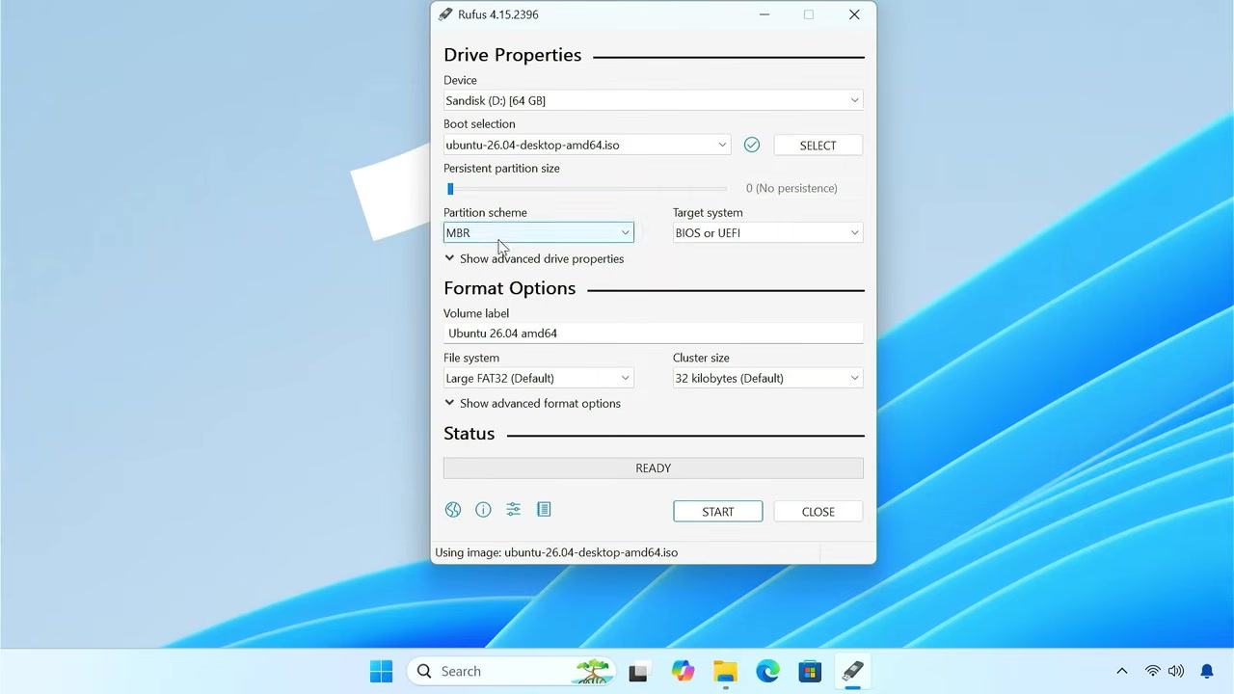This screenshot has width=1234, height=694.
Task: Open the notifications bell icon
Action: (x=1207, y=672)
